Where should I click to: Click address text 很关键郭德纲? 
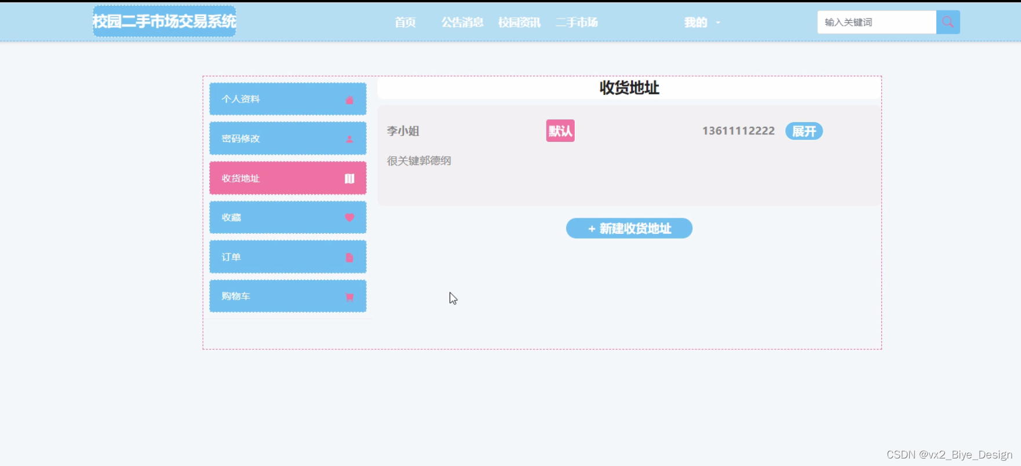(x=419, y=161)
